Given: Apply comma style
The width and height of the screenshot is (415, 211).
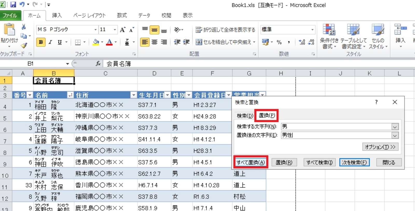Looking at the screenshot, I should tap(288, 42).
